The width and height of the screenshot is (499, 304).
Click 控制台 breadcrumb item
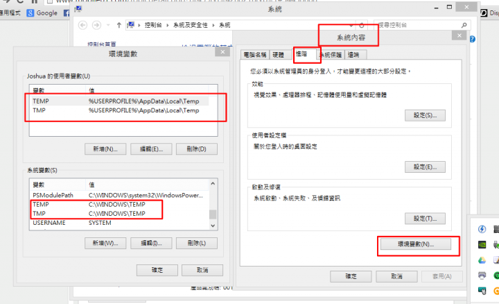pos(153,25)
